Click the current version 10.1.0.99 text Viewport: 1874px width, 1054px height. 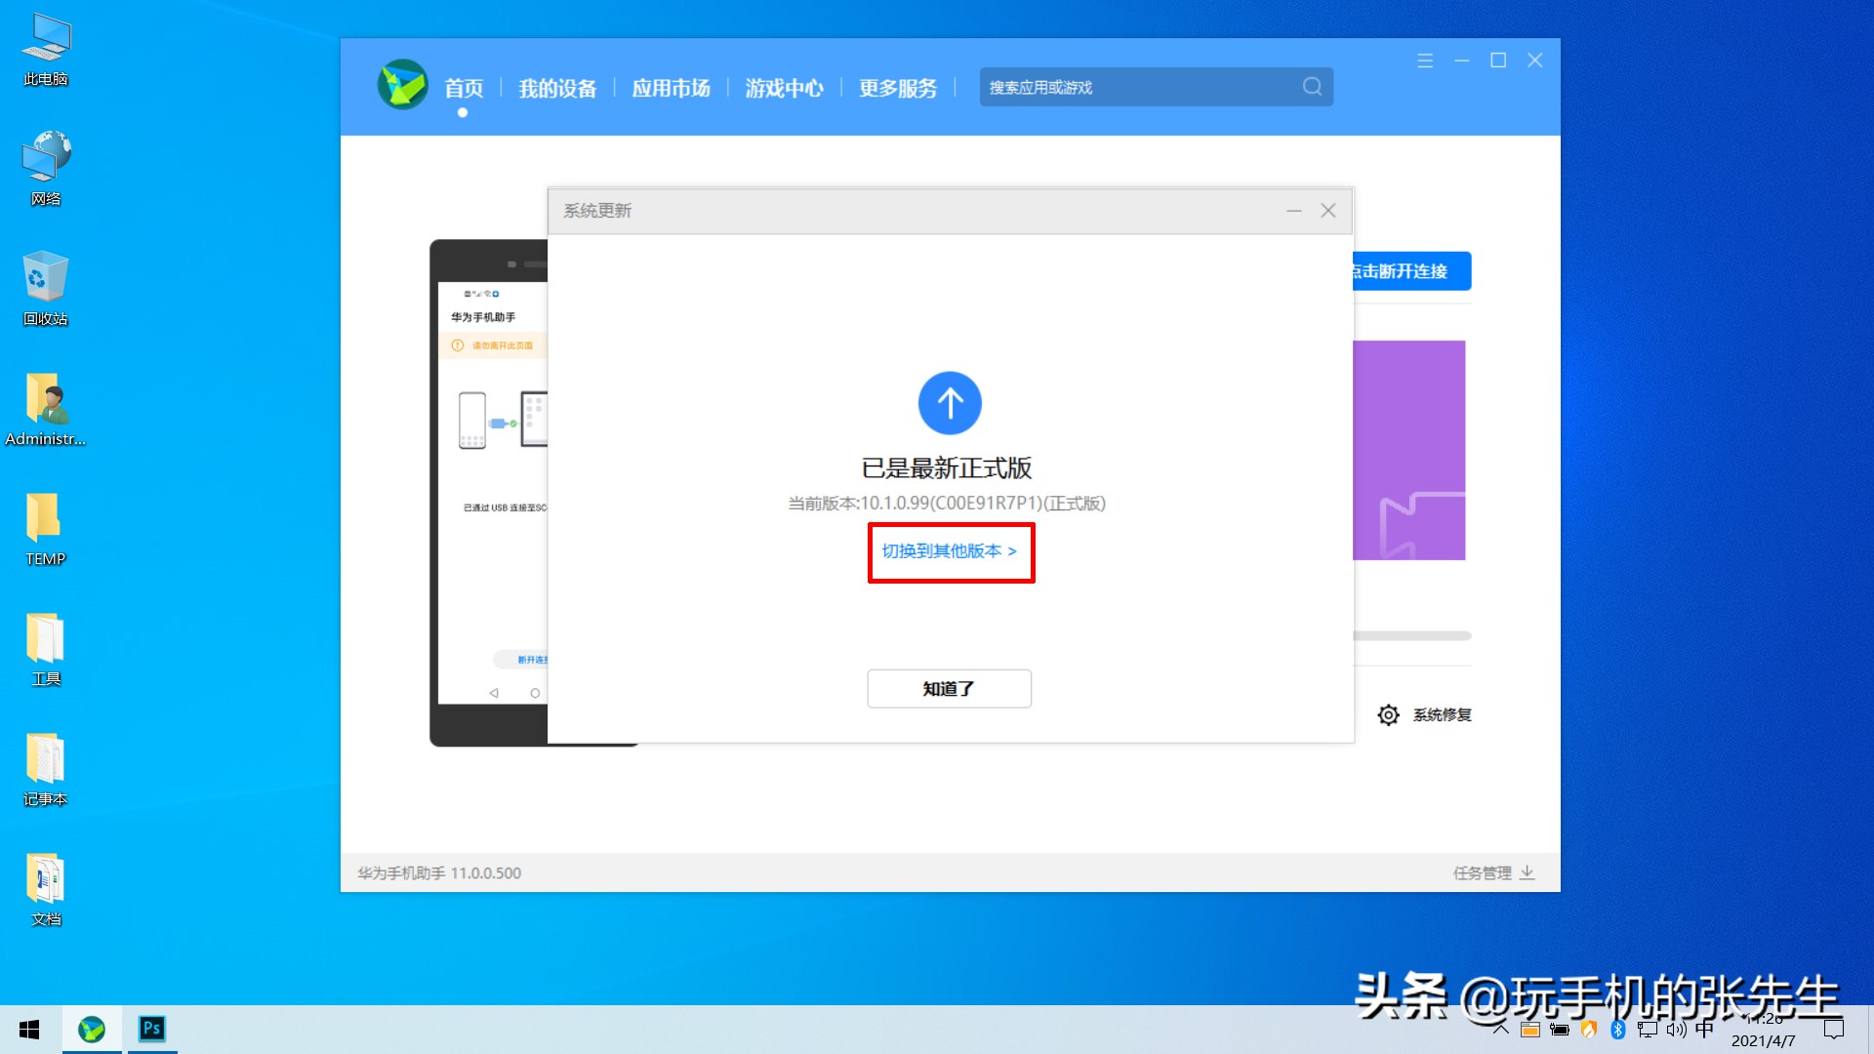947,504
